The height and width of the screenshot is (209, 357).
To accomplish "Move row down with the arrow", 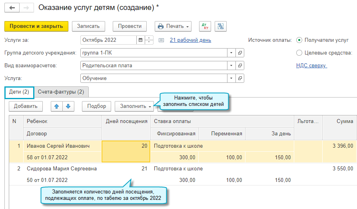I will click(68, 106).
